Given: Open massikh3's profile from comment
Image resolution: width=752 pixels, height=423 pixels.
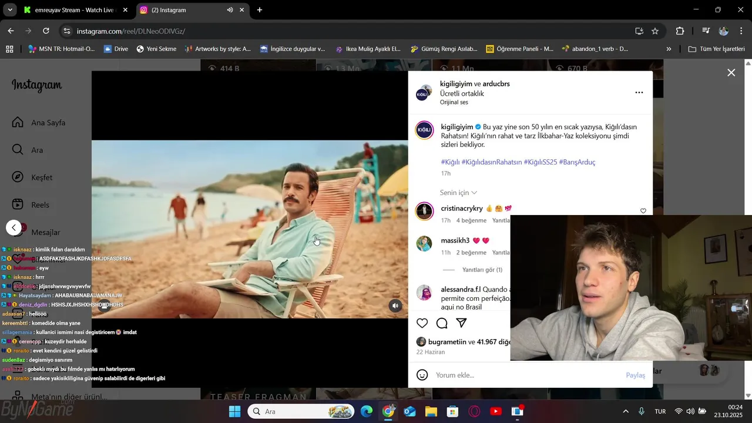Looking at the screenshot, I should coord(455,240).
